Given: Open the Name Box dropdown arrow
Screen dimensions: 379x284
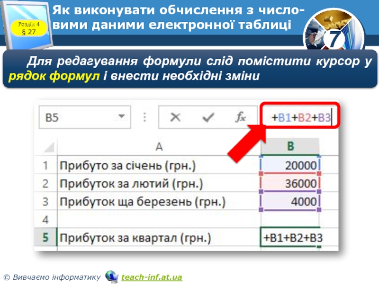Looking at the screenshot, I should [x=123, y=117].
